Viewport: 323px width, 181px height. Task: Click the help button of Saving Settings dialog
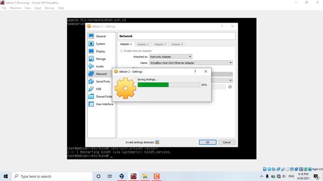[195, 71]
